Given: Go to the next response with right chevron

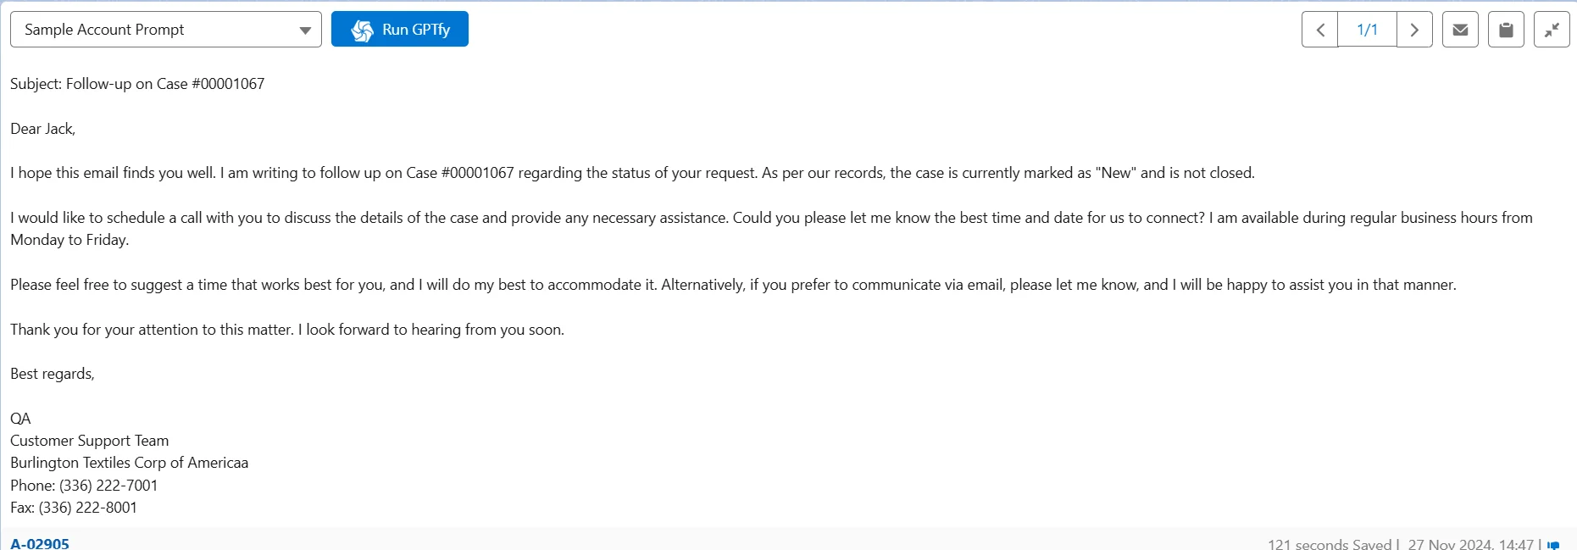Looking at the screenshot, I should pos(1414,30).
